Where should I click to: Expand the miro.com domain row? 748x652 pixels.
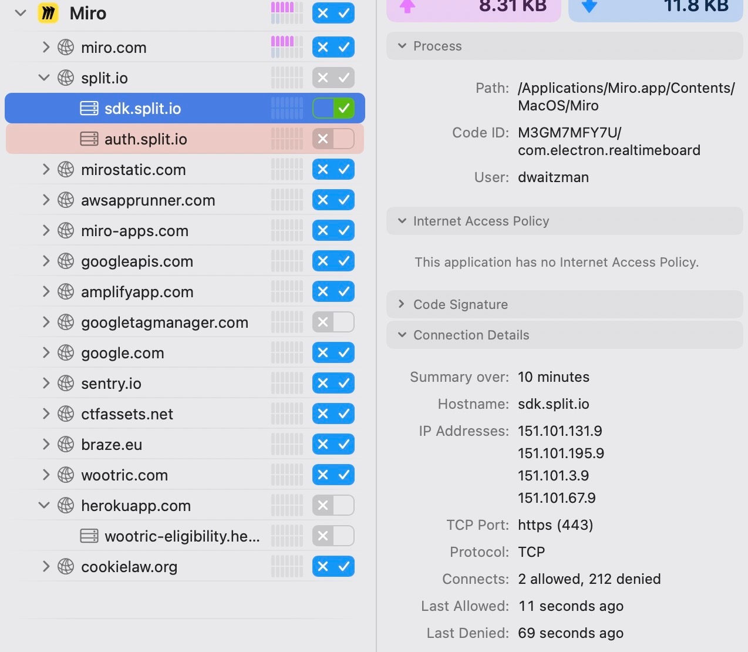point(46,47)
